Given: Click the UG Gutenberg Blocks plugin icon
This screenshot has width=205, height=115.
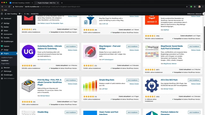Looking at the screenshot, I should coord(28,52).
